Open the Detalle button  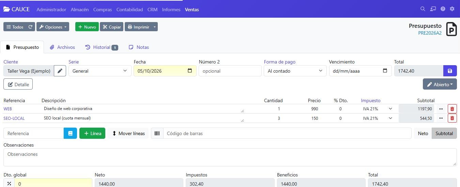point(18,84)
